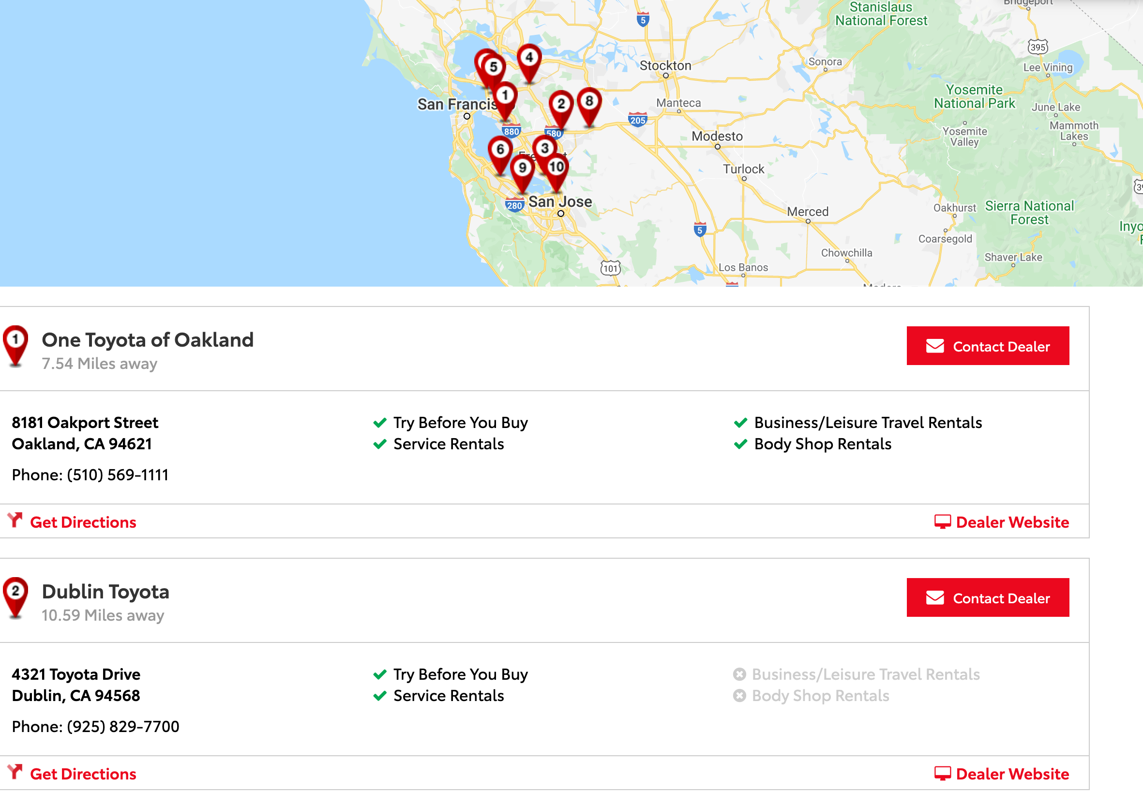Click pin icon beside One Toyota of Oakland
Image resolution: width=1143 pixels, height=794 pixels.
(15, 343)
